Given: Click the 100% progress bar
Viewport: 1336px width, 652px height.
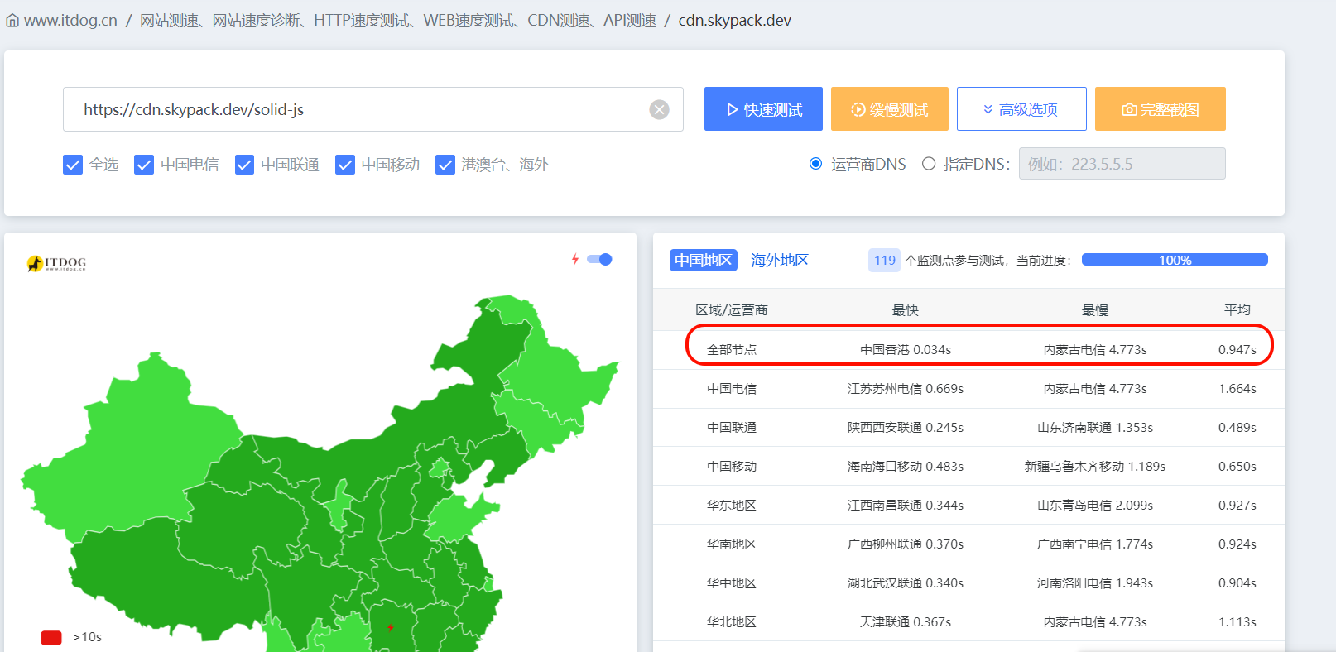Looking at the screenshot, I should click(1175, 260).
